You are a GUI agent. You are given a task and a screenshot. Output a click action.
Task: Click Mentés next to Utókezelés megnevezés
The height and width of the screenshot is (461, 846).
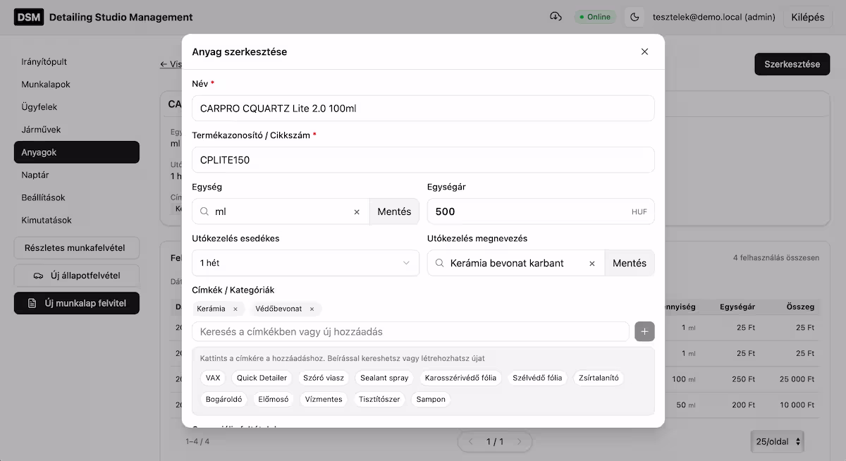point(630,263)
